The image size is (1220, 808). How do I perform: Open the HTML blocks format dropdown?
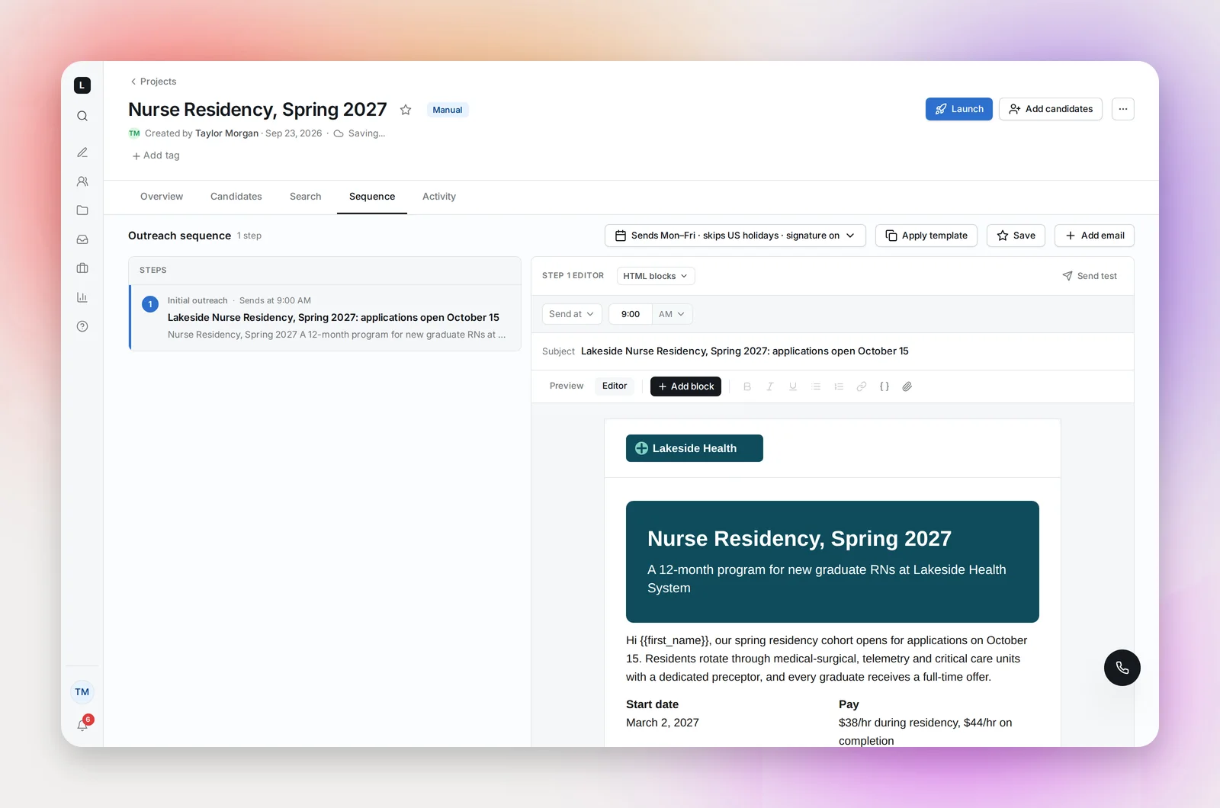coord(656,276)
